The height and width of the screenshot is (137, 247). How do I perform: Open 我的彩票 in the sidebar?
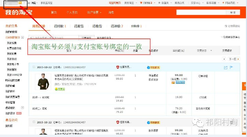12,54
